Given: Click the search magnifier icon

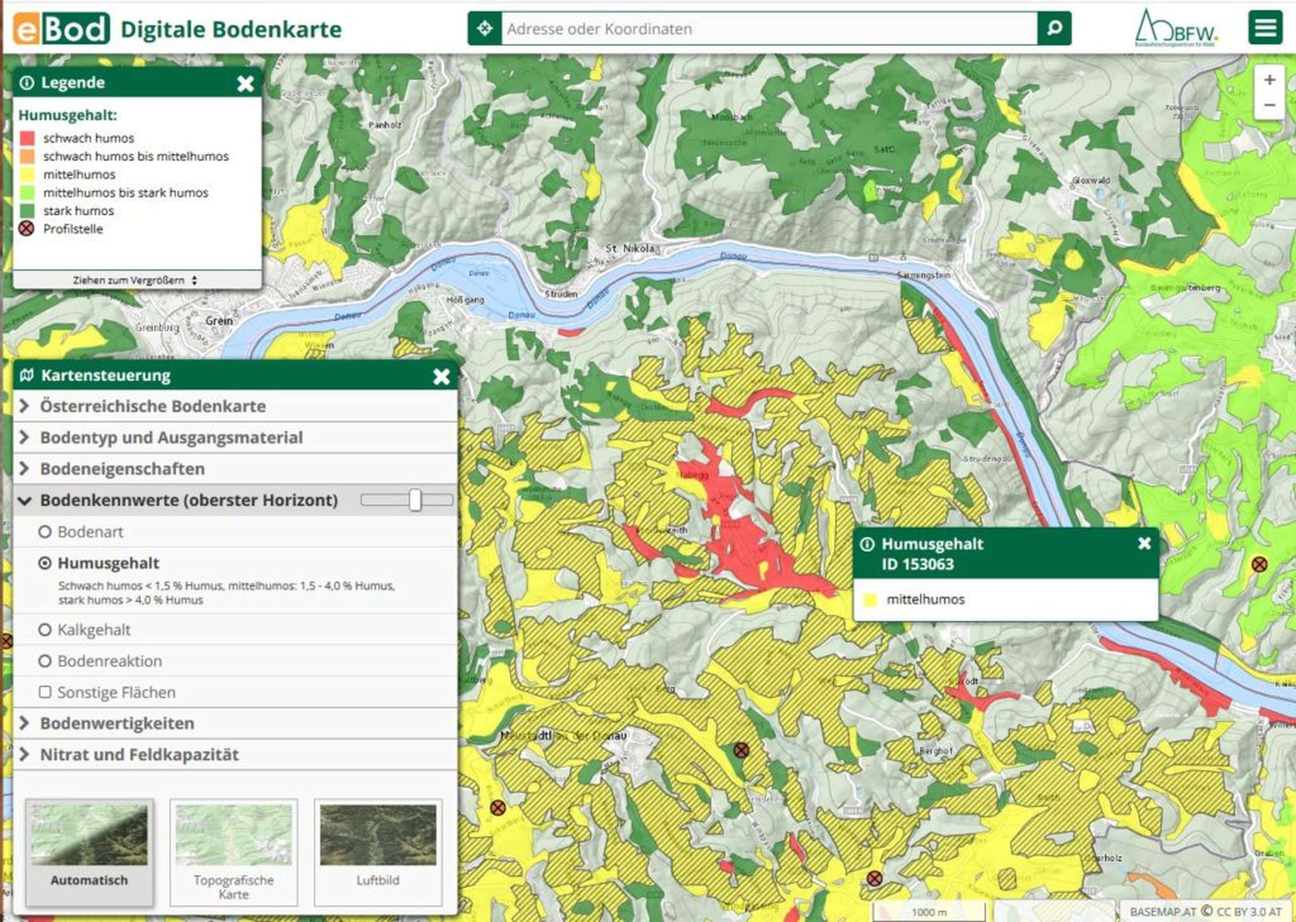Looking at the screenshot, I should coord(1055,27).
